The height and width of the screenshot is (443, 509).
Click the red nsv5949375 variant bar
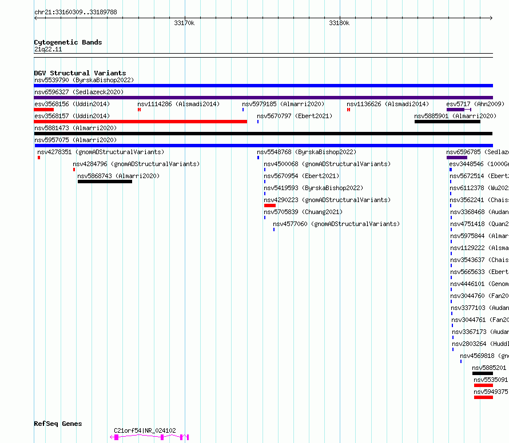tap(483, 397)
